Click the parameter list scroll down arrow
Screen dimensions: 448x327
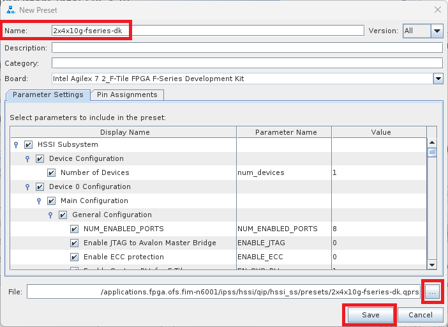pos(431,265)
